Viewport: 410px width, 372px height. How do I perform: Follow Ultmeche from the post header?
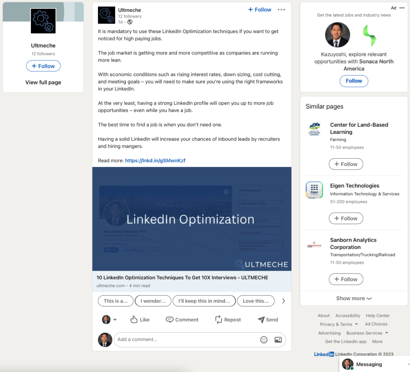(259, 10)
